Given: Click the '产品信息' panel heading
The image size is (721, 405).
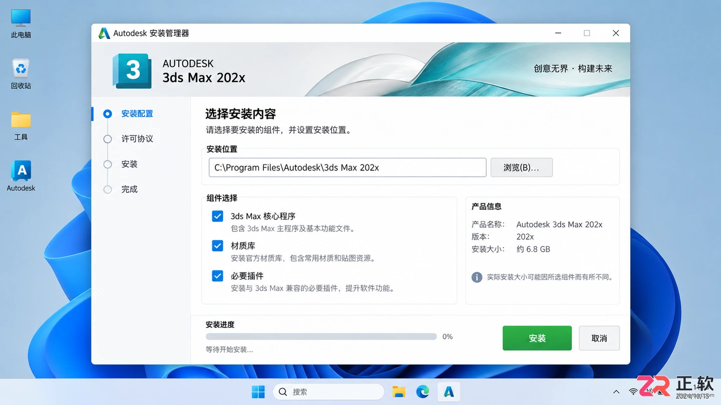Looking at the screenshot, I should pyautogui.click(x=487, y=206).
